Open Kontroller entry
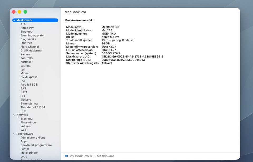 tap(27, 58)
